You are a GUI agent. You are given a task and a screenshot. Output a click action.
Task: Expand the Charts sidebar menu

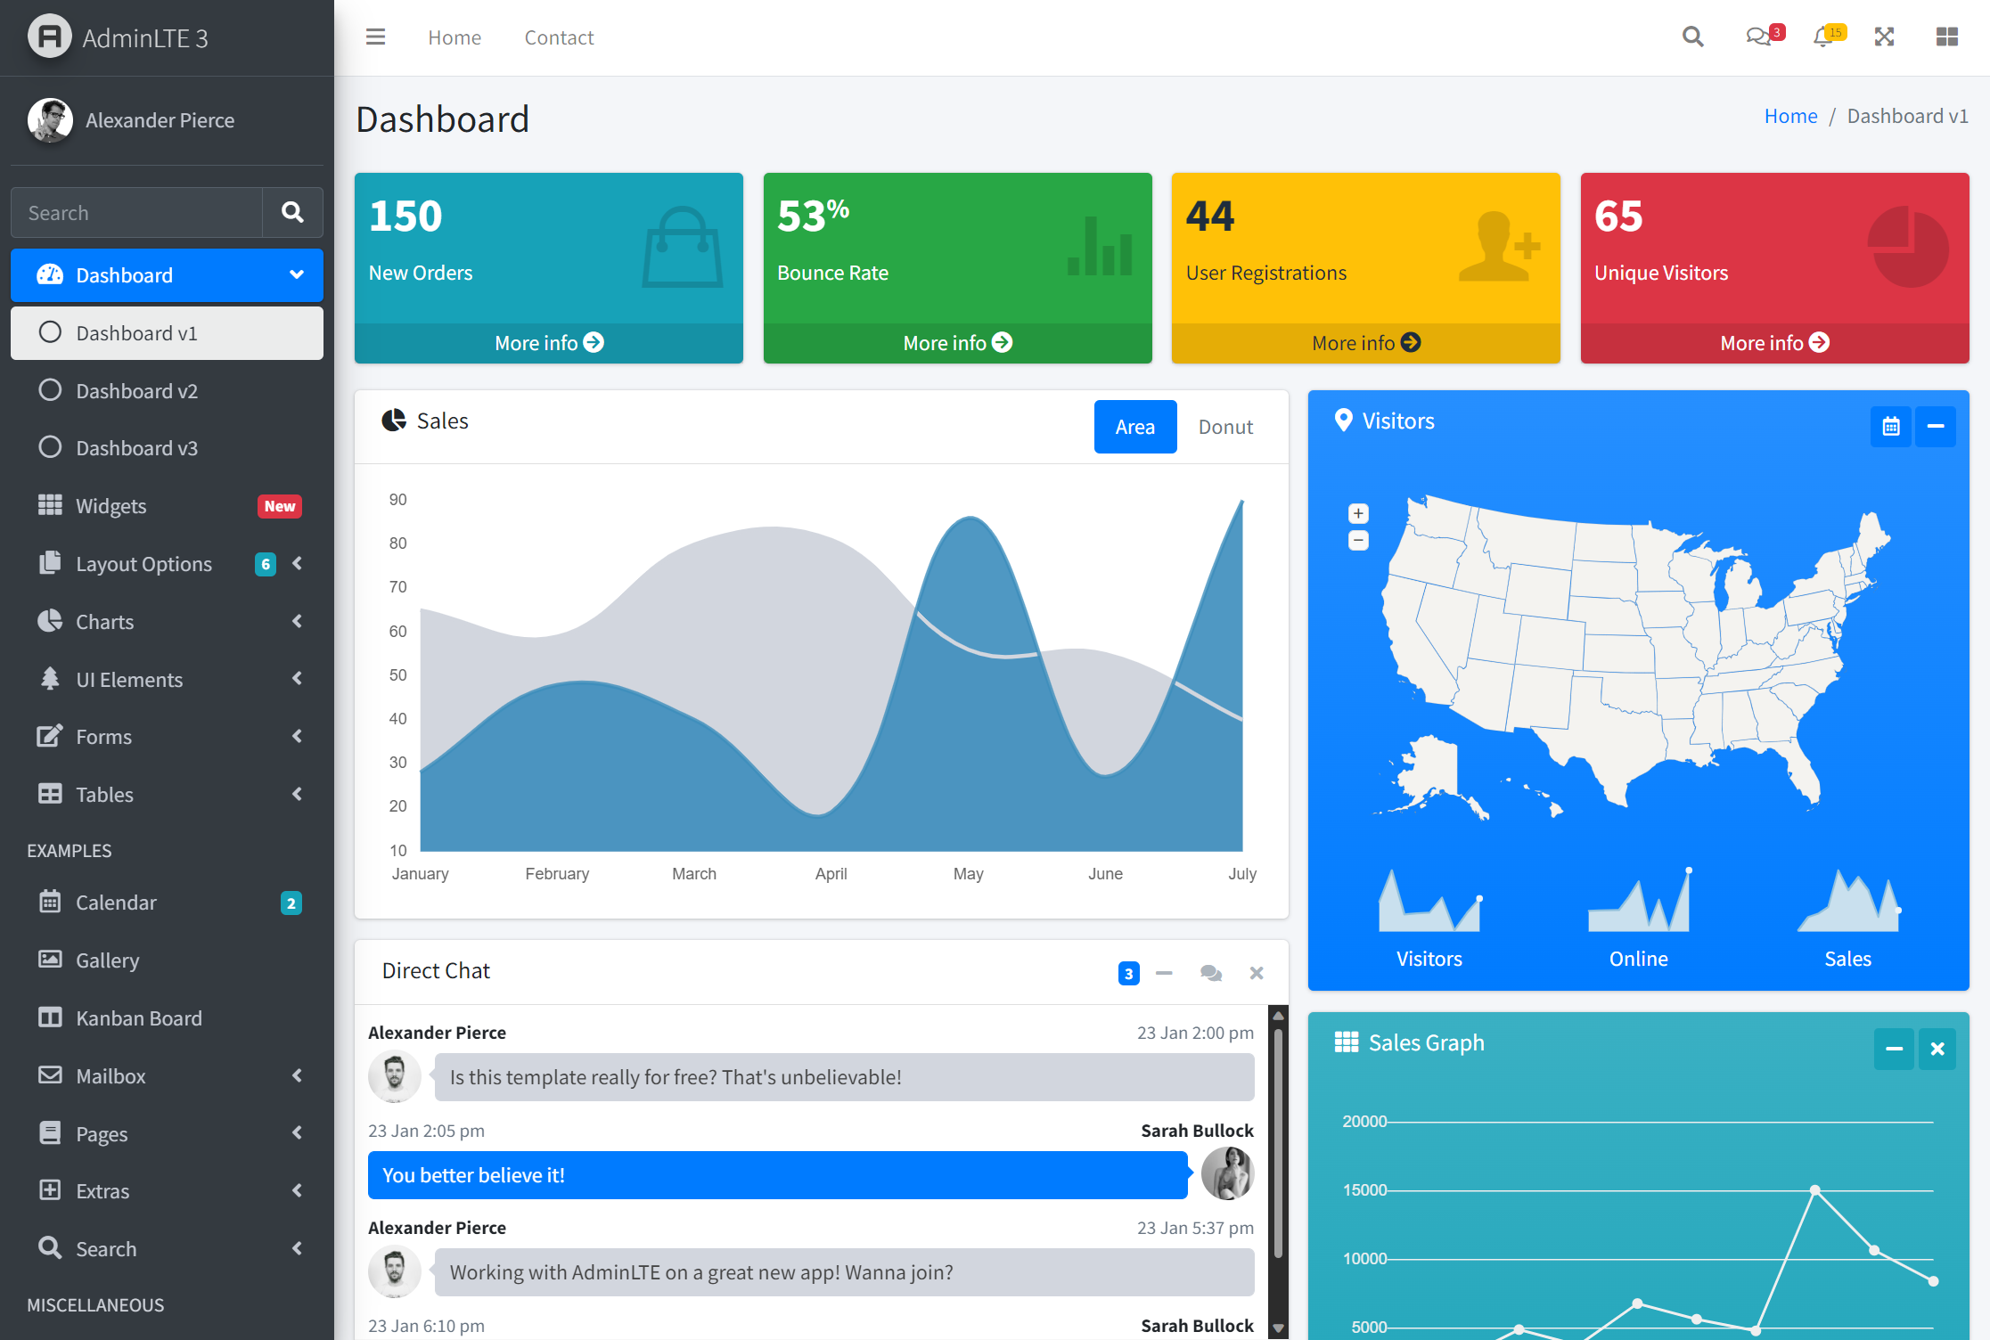point(165,621)
